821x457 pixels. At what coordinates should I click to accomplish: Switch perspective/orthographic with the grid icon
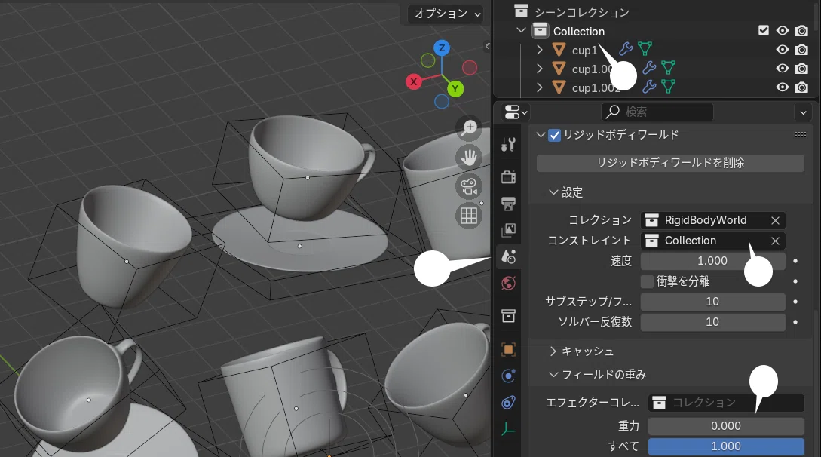[469, 216]
